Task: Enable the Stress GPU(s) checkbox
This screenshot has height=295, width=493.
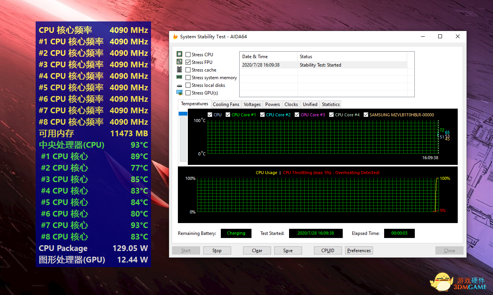Action: (188, 93)
